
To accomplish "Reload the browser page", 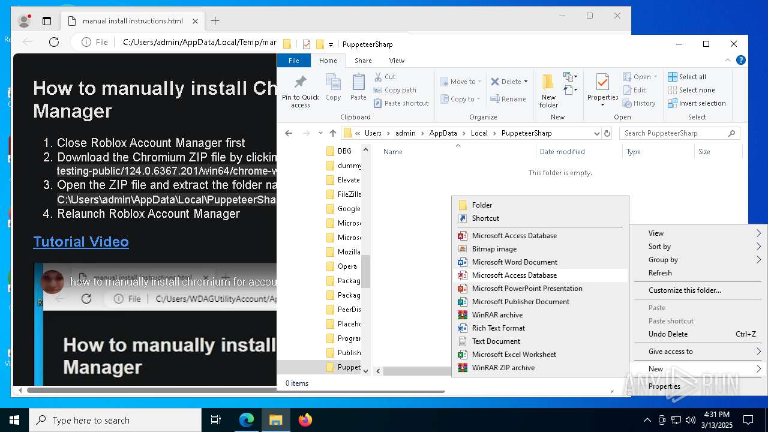I will [54, 42].
